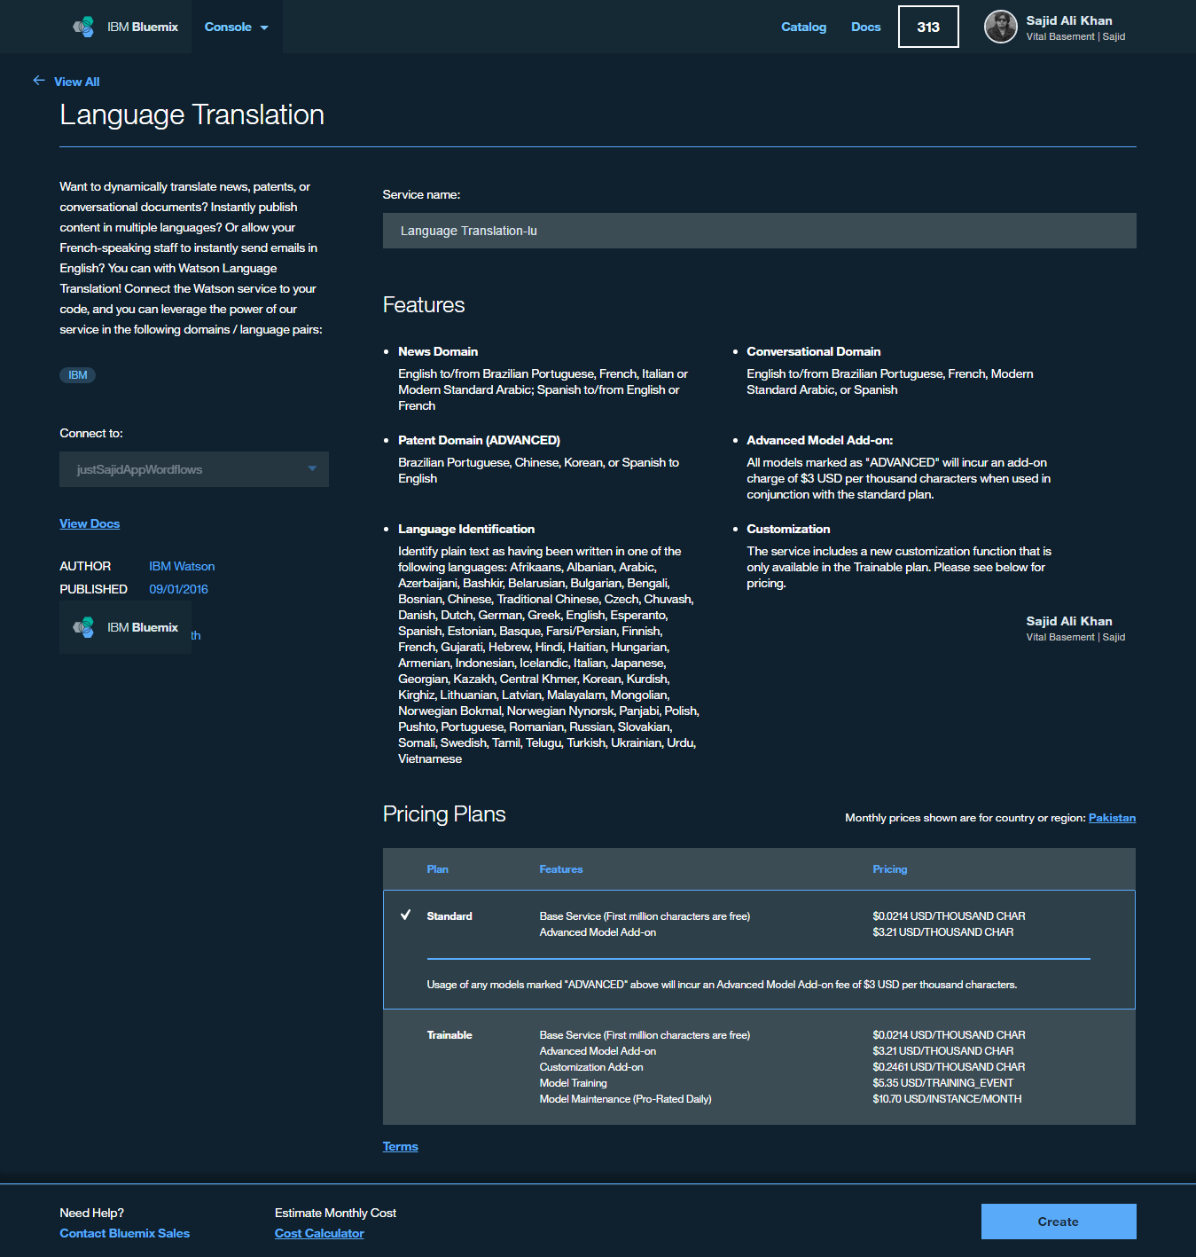Open the Sajid Ali Khan account menu

tap(1075, 27)
